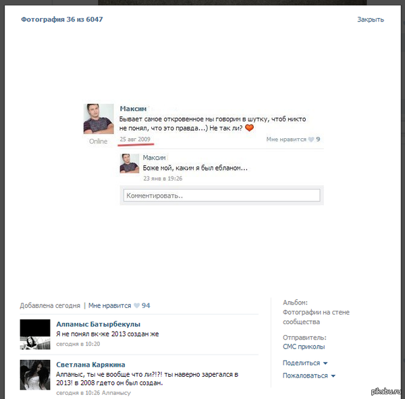Open Светлана Карякина's avatar thumbnail

click(35, 375)
